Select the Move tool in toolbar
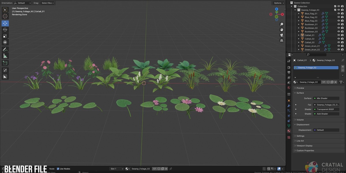 pyautogui.click(x=5, y=23)
